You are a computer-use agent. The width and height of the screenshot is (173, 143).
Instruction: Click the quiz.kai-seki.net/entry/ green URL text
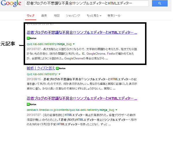pos(42,74)
